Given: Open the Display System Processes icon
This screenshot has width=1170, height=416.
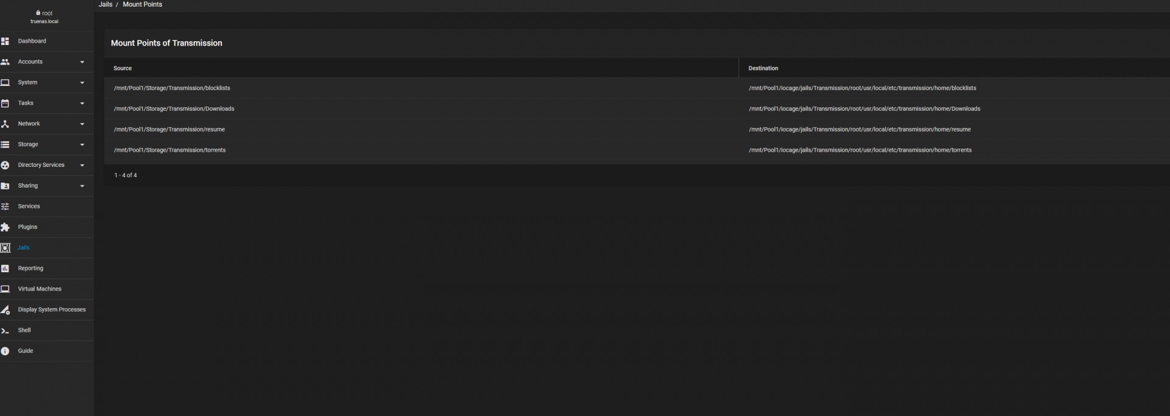Looking at the screenshot, I should pos(5,310).
